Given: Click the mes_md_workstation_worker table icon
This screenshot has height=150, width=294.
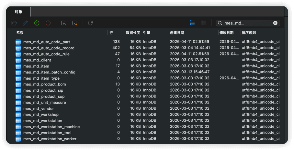Looking at the screenshot, I should click(x=18, y=139).
